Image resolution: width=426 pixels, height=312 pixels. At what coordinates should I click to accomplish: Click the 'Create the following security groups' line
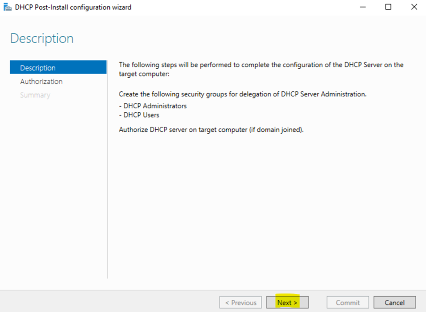pos(242,94)
